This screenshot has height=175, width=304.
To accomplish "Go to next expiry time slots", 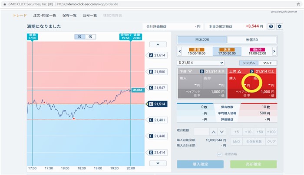I will (275, 51).
